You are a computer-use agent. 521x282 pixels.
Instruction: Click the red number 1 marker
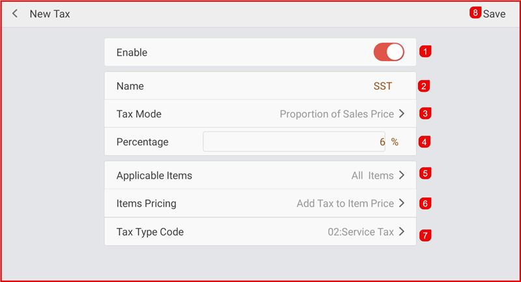(425, 51)
